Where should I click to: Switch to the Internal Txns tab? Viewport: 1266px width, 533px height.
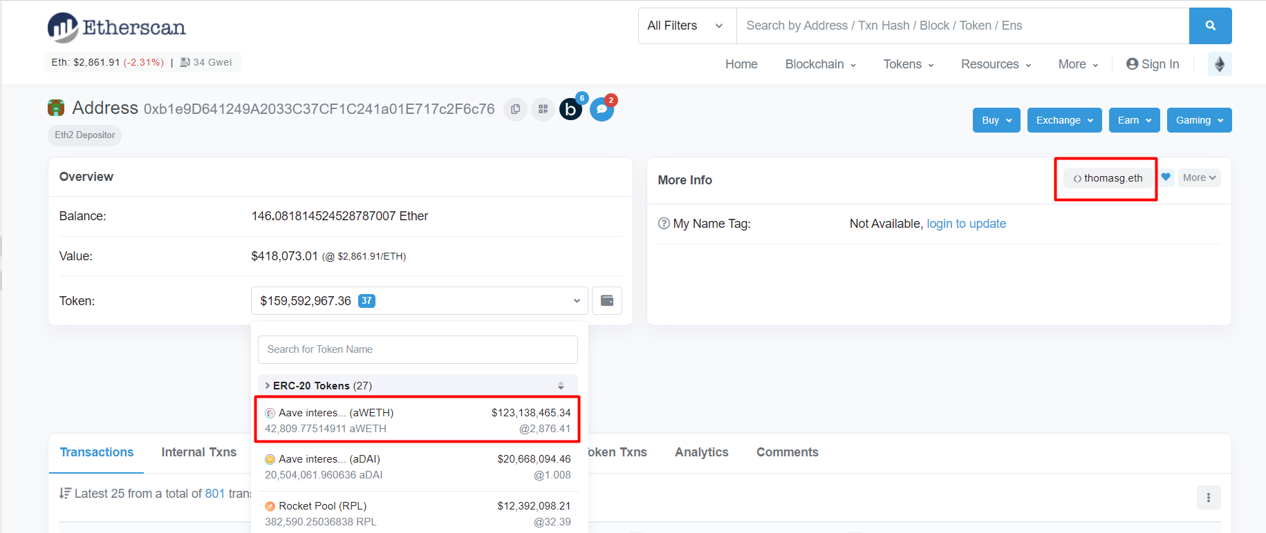point(199,452)
